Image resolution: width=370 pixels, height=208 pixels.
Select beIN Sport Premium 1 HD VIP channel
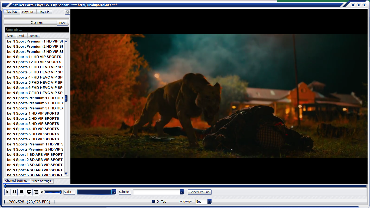[35, 41]
